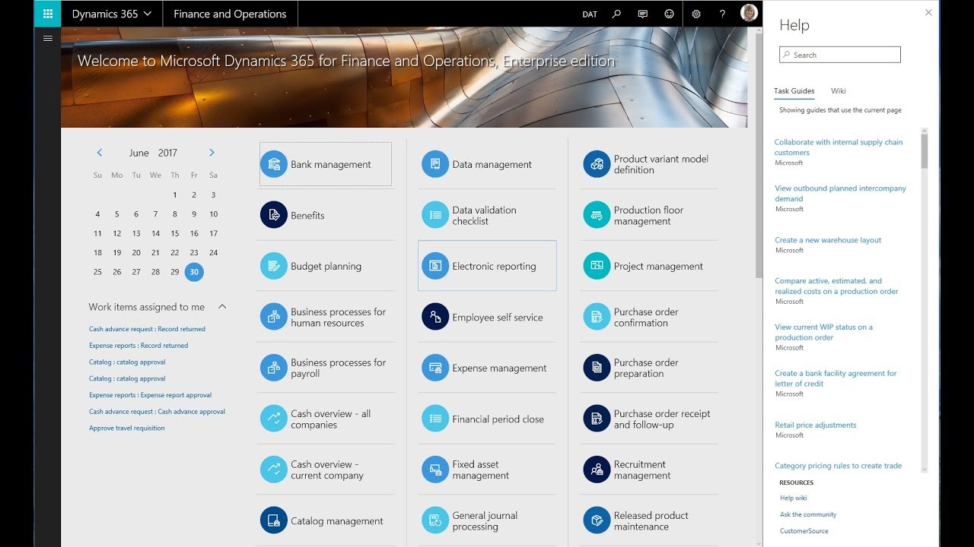Open Fixed asset management icon

(x=435, y=470)
